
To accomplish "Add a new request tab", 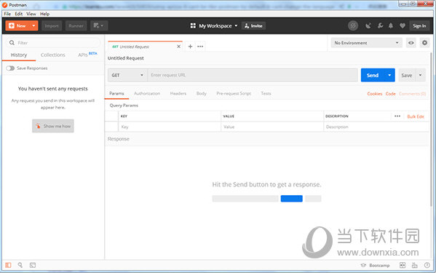I will [x=190, y=47].
